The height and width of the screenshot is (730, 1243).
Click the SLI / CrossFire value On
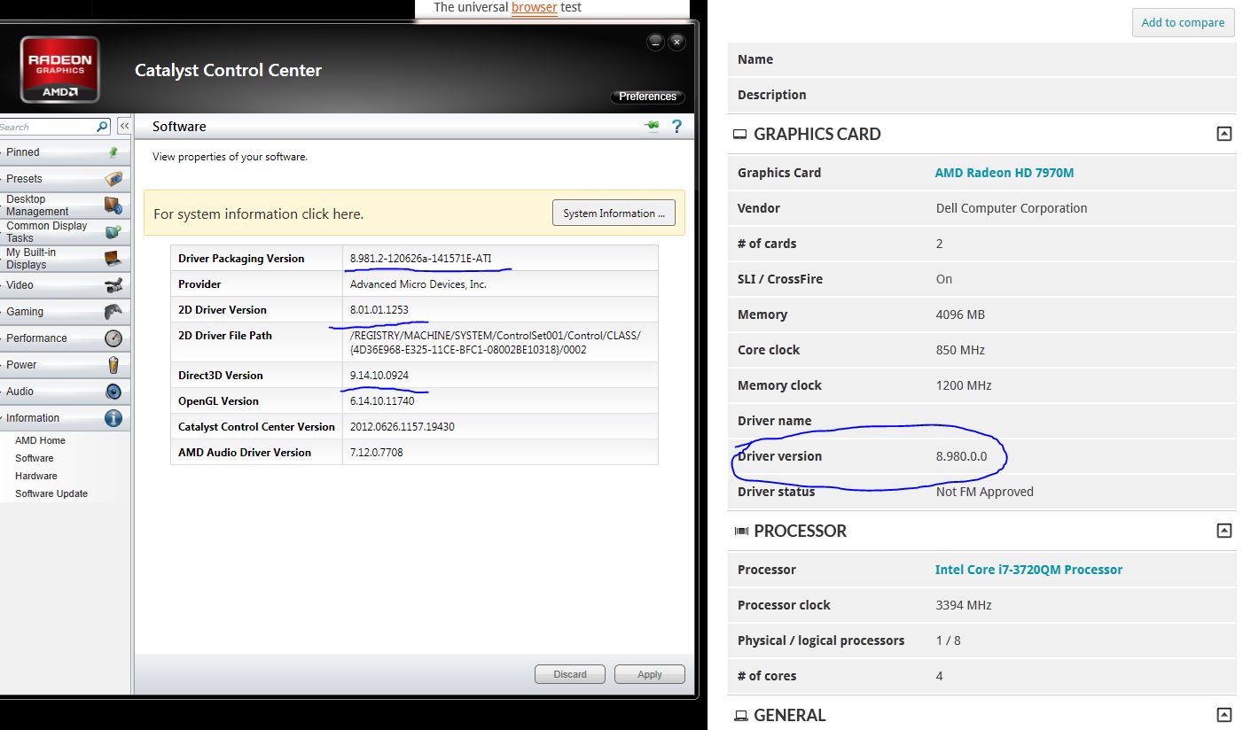(944, 279)
